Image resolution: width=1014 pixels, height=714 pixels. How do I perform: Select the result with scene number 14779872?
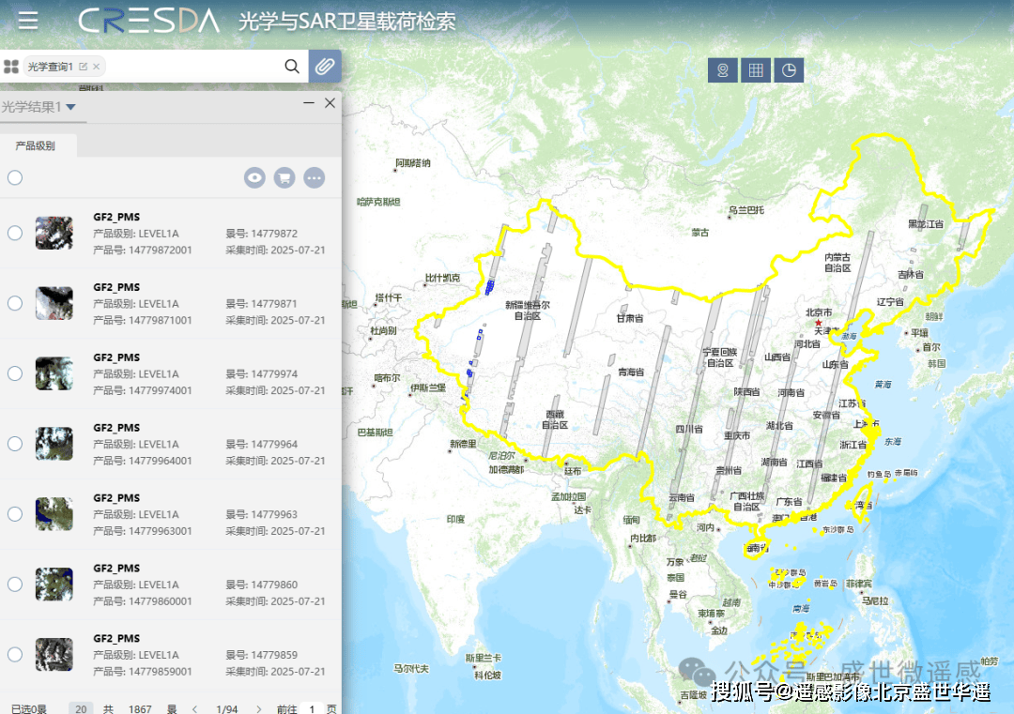point(15,233)
